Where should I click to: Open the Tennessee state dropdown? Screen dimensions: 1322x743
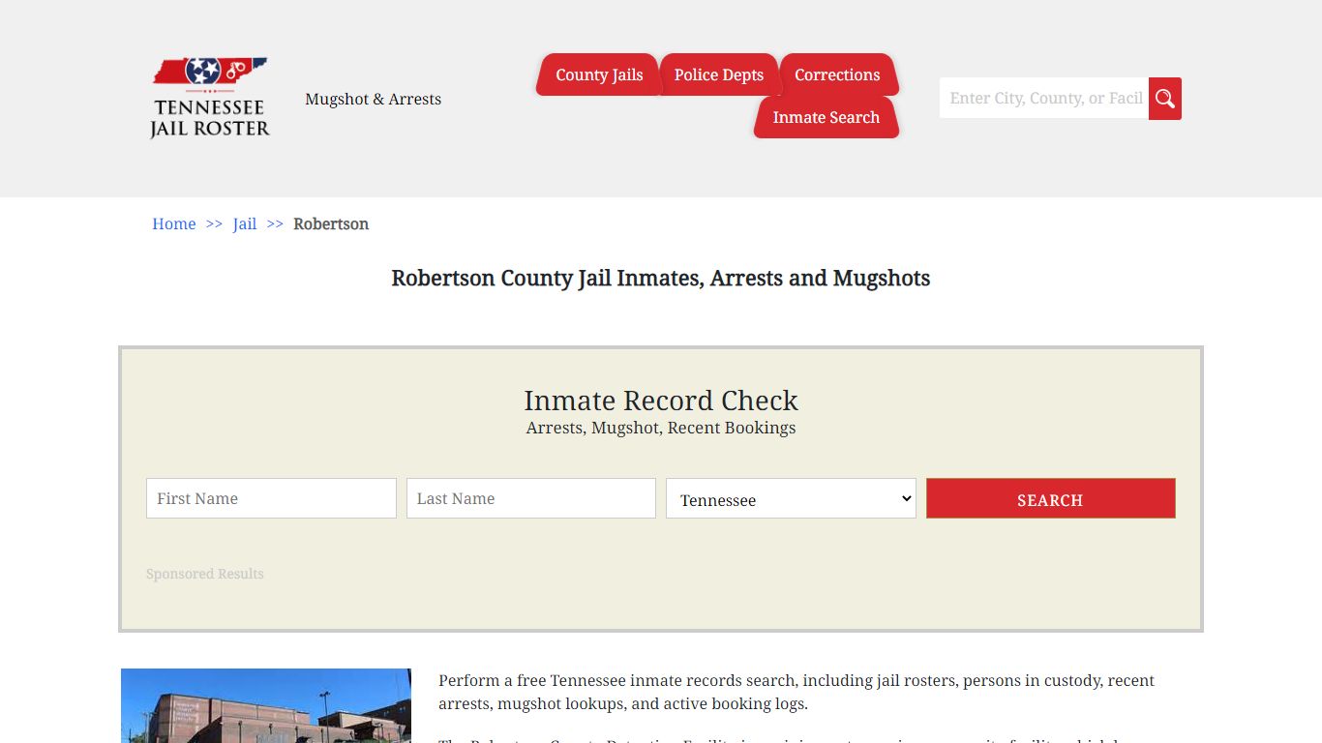coord(791,498)
